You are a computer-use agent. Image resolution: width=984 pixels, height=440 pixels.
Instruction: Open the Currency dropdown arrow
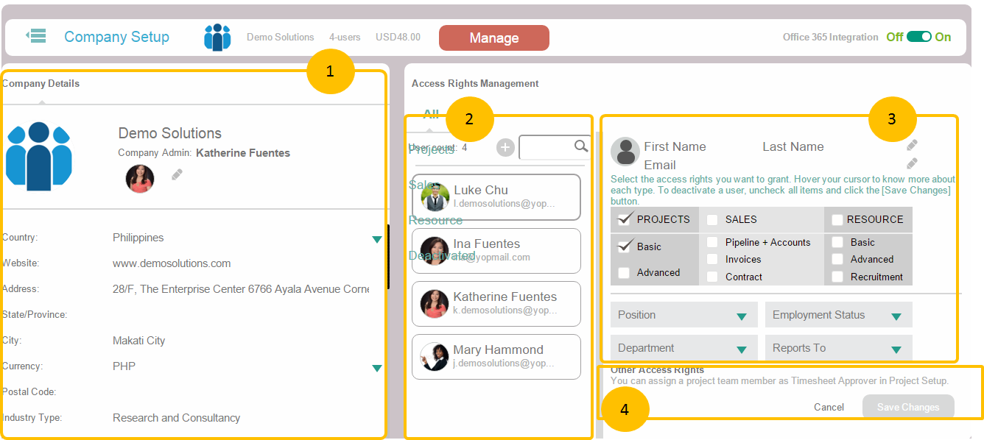click(377, 368)
